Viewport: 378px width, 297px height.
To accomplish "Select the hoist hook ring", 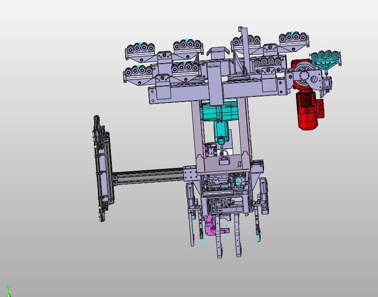I will click(x=224, y=154).
